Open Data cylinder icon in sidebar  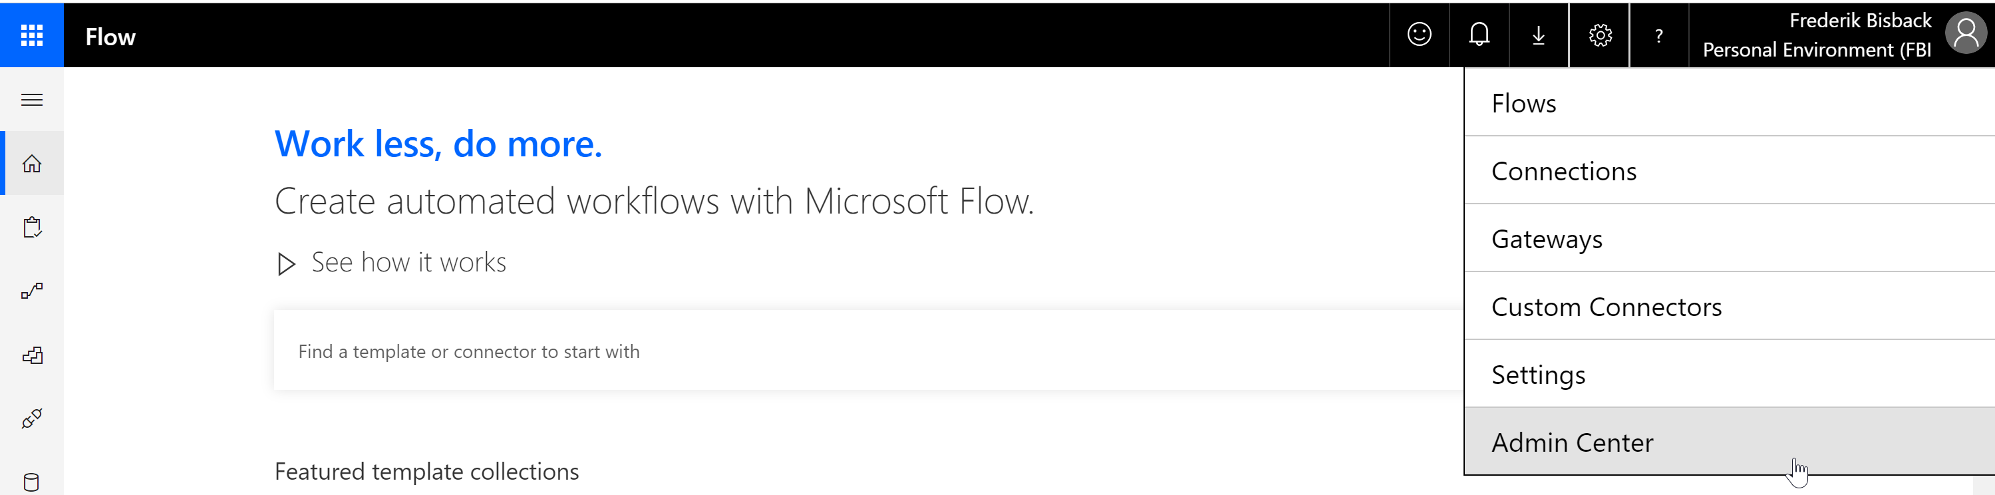[32, 482]
